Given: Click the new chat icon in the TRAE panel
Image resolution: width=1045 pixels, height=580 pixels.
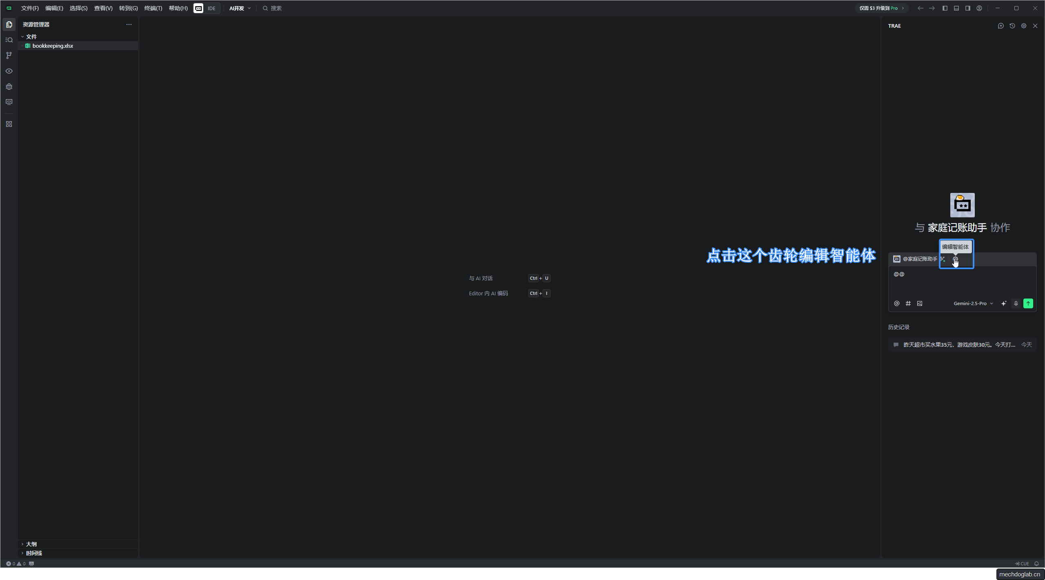Looking at the screenshot, I should pyautogui.click(x=1001, y=26).
